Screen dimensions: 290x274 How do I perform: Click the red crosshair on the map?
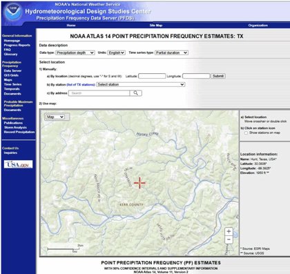pos(139,183)
